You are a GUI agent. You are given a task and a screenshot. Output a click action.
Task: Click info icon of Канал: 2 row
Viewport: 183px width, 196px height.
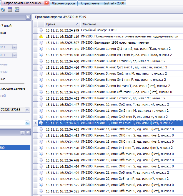tap(41, 55)
